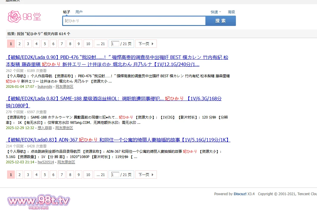Jump to last page 21 at top

[x=101, y=44]
